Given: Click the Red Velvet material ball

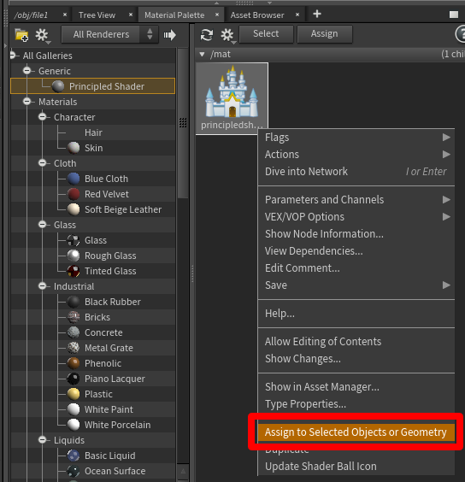Looking at the screenshot, I should pyautogui.click(x=74, y=194).
